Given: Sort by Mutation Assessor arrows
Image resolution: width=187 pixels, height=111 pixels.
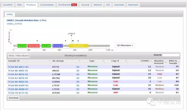Looking at the screenshot, I should click(x=166, y=62).
